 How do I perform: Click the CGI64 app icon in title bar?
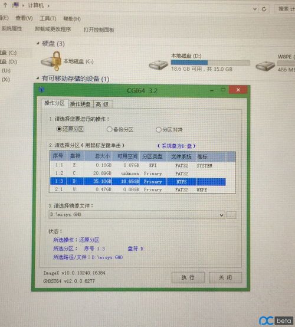coord(41,90)
